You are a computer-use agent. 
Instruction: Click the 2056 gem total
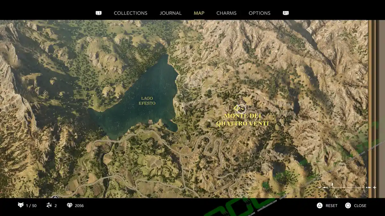(x=79, y=206)
